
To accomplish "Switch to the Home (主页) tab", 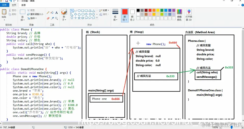I will click(x=14, y=5).
